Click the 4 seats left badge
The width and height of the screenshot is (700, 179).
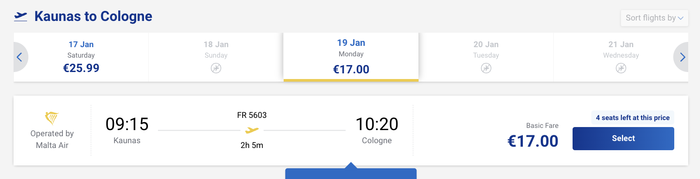click(632, 118)
